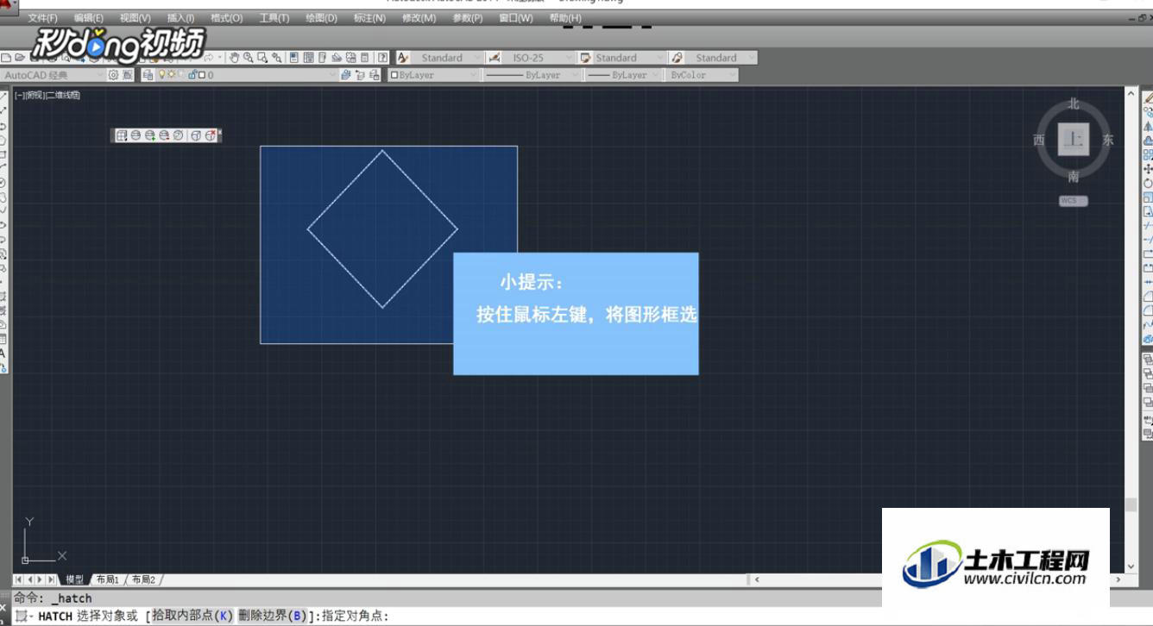Open Table Style manager icon
The image size is (1153, 626).
585,58
